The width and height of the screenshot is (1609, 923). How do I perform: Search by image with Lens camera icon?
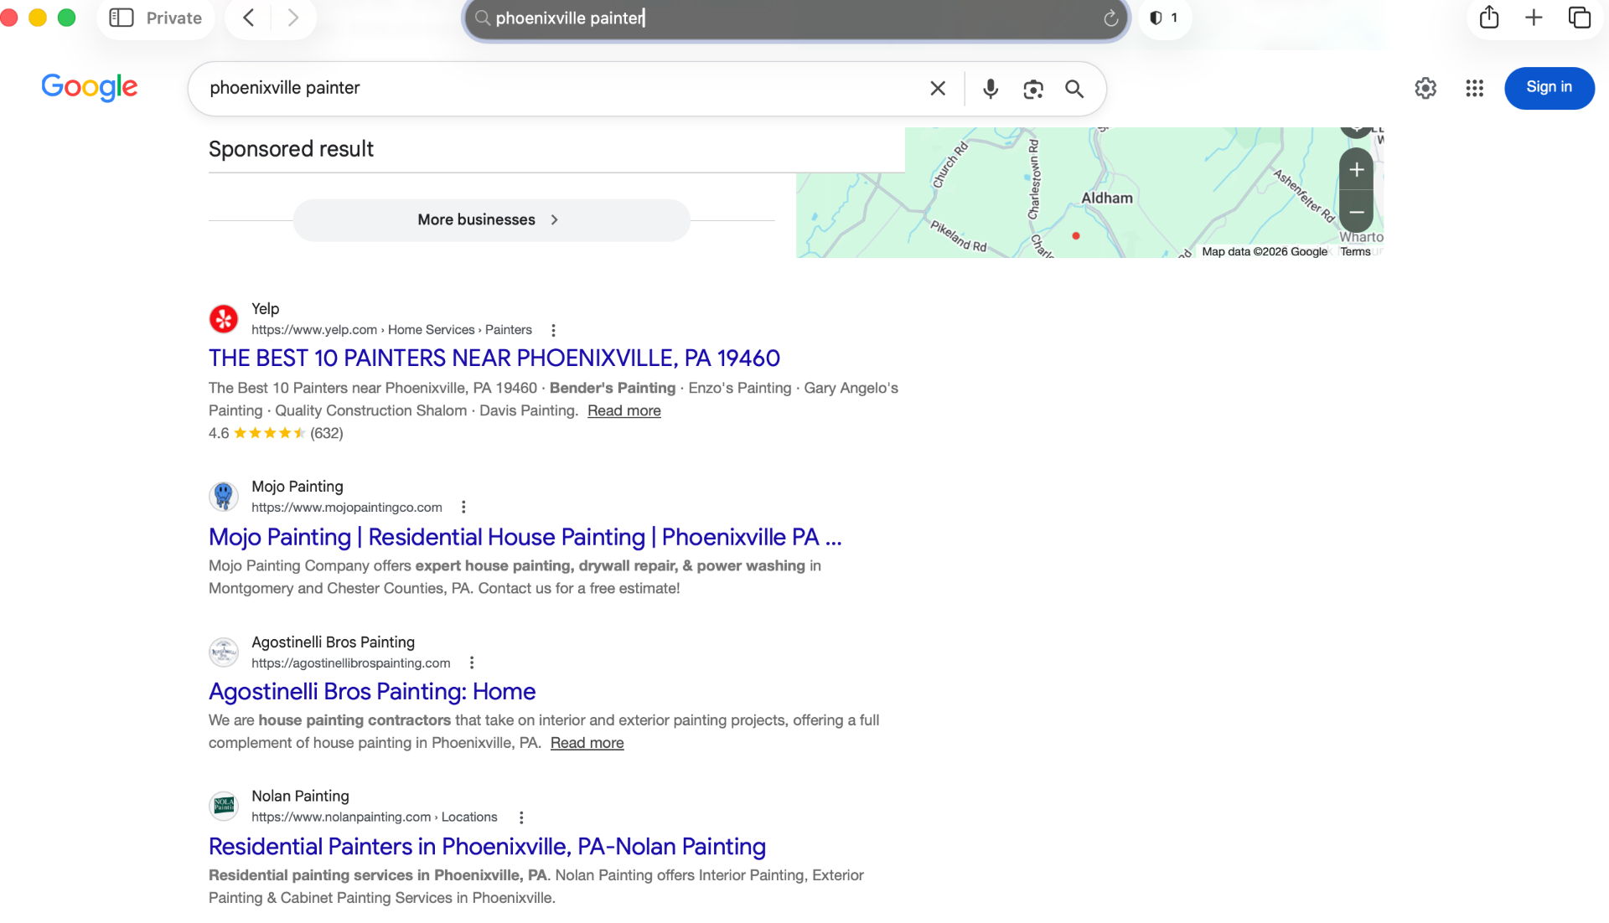[x=1033, y=88]
